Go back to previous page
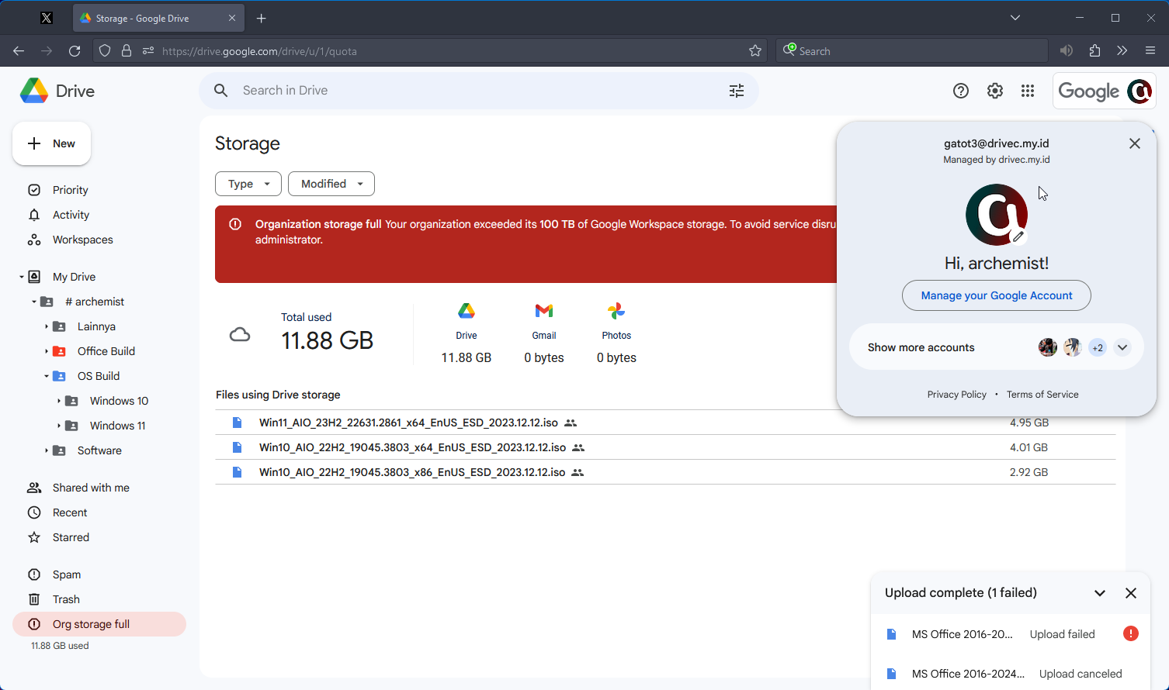1169x690 pixels. [x=19, y=51]
